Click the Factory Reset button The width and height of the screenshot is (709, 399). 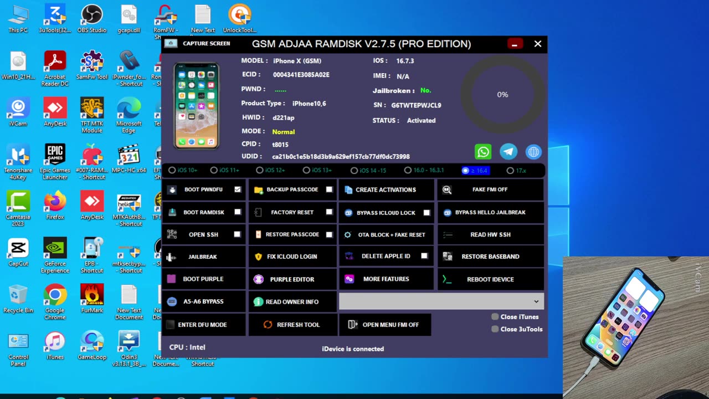292,212
